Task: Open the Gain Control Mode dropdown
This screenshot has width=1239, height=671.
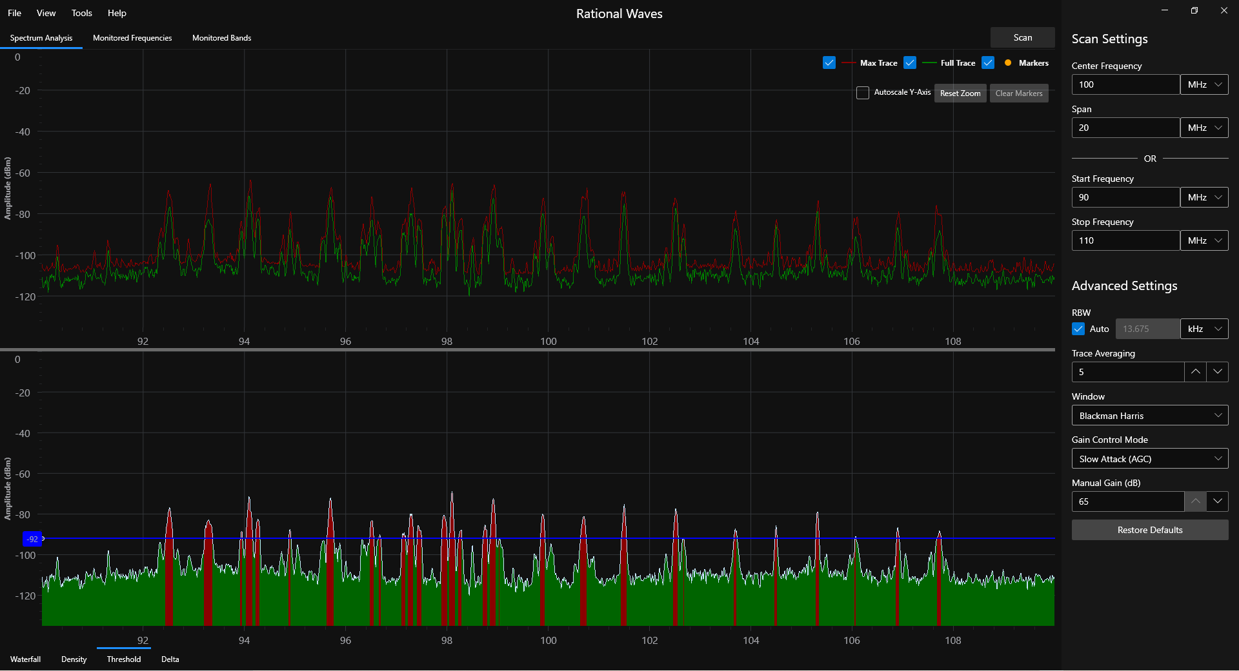Action: click(1149, 458)
